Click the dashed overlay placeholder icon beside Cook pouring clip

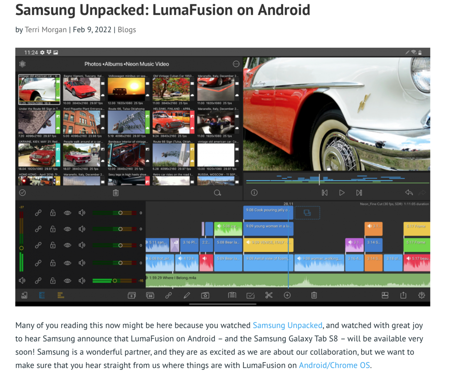(x=307, y=213)
